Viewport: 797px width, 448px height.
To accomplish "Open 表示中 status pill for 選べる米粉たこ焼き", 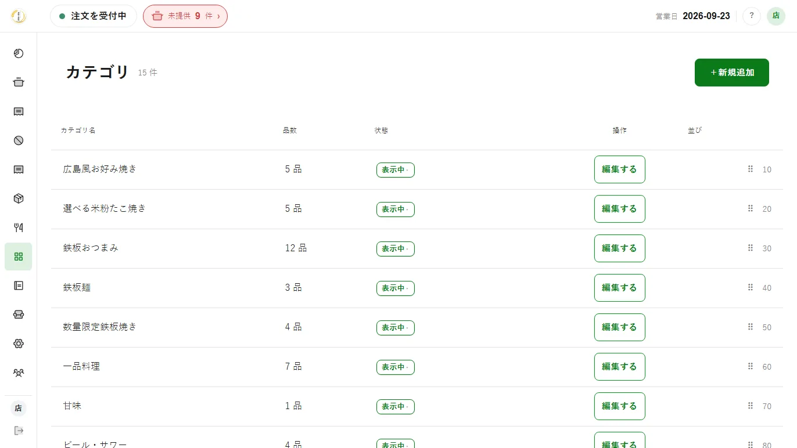I will tap(396, 209).
